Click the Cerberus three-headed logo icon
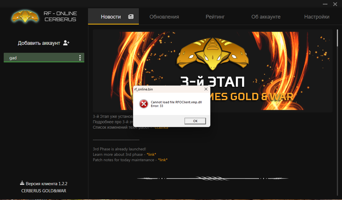This screenshot has height=200, width=342. pyautogui.click(x=25, y=16)
